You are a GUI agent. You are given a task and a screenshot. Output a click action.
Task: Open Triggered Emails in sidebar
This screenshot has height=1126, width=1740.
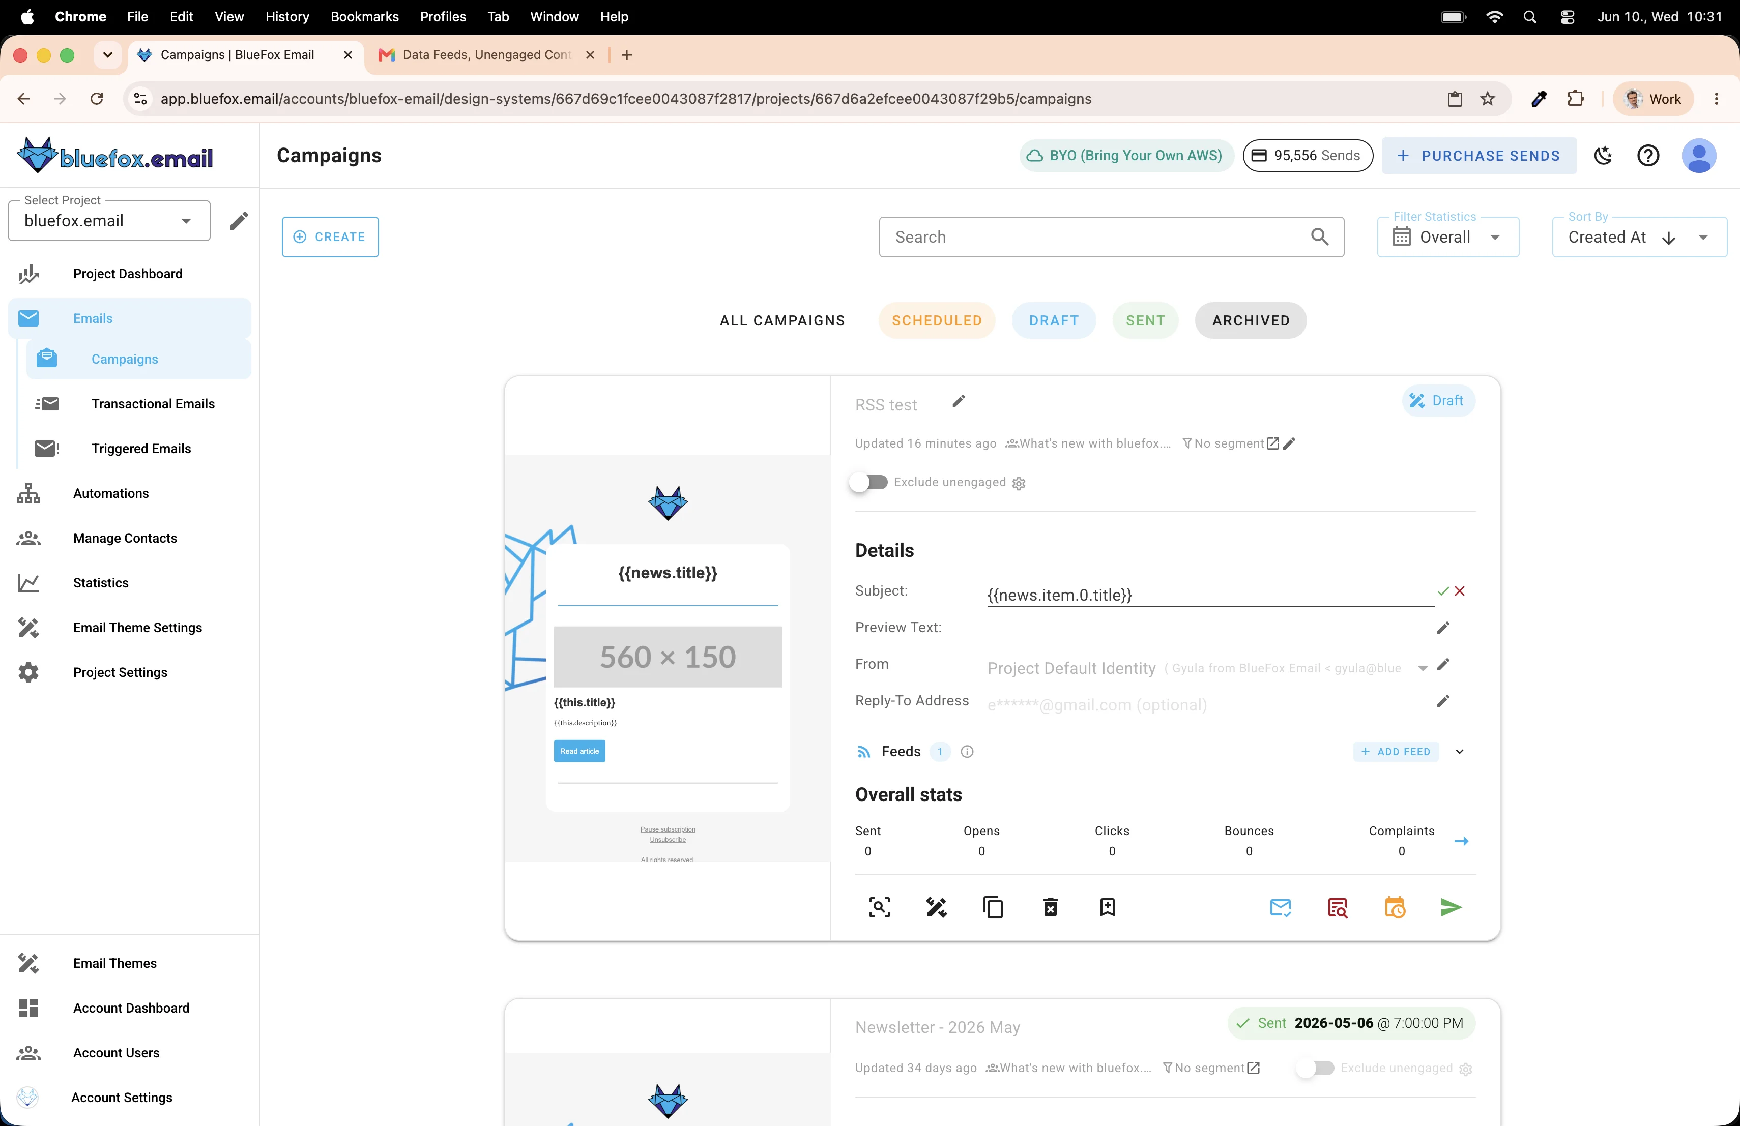(x=139, y=449)
